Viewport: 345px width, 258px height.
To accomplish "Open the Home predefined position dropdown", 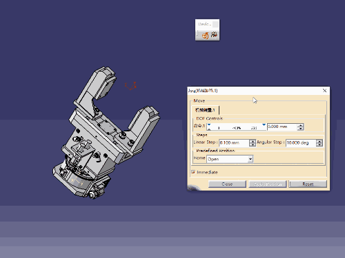I will 250,159.
